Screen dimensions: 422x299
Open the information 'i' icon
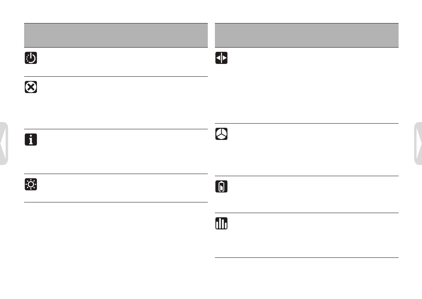[31, 140]
